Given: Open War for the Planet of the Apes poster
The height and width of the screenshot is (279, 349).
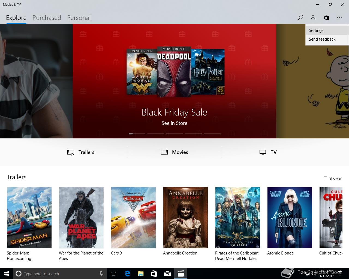Looking at the screenshot, I should 81,217.
